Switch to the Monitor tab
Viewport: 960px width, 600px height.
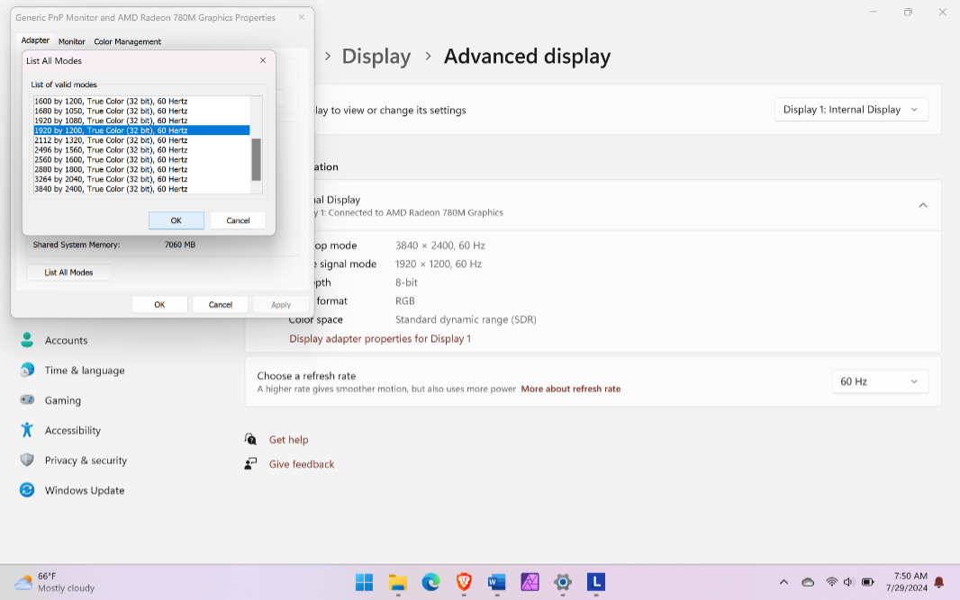72,41
